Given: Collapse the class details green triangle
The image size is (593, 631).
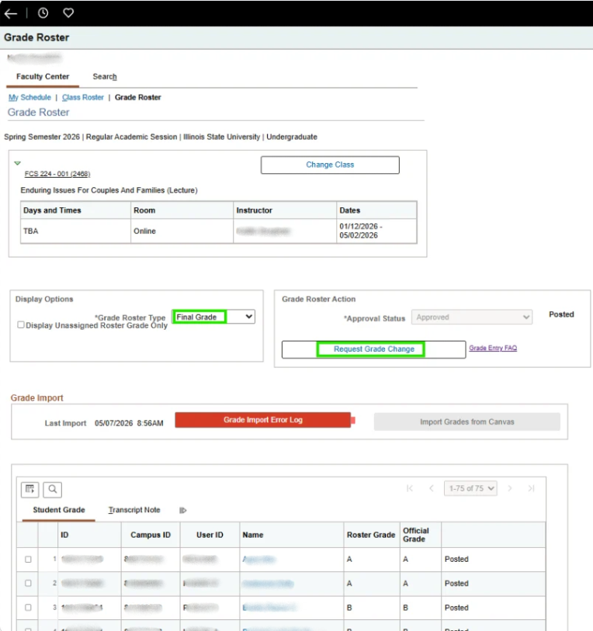Looking at the screenshot, I should (x=17, y=163).
